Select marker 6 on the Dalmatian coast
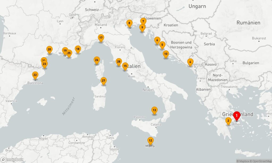272x163 pixels. pos(157,40)
